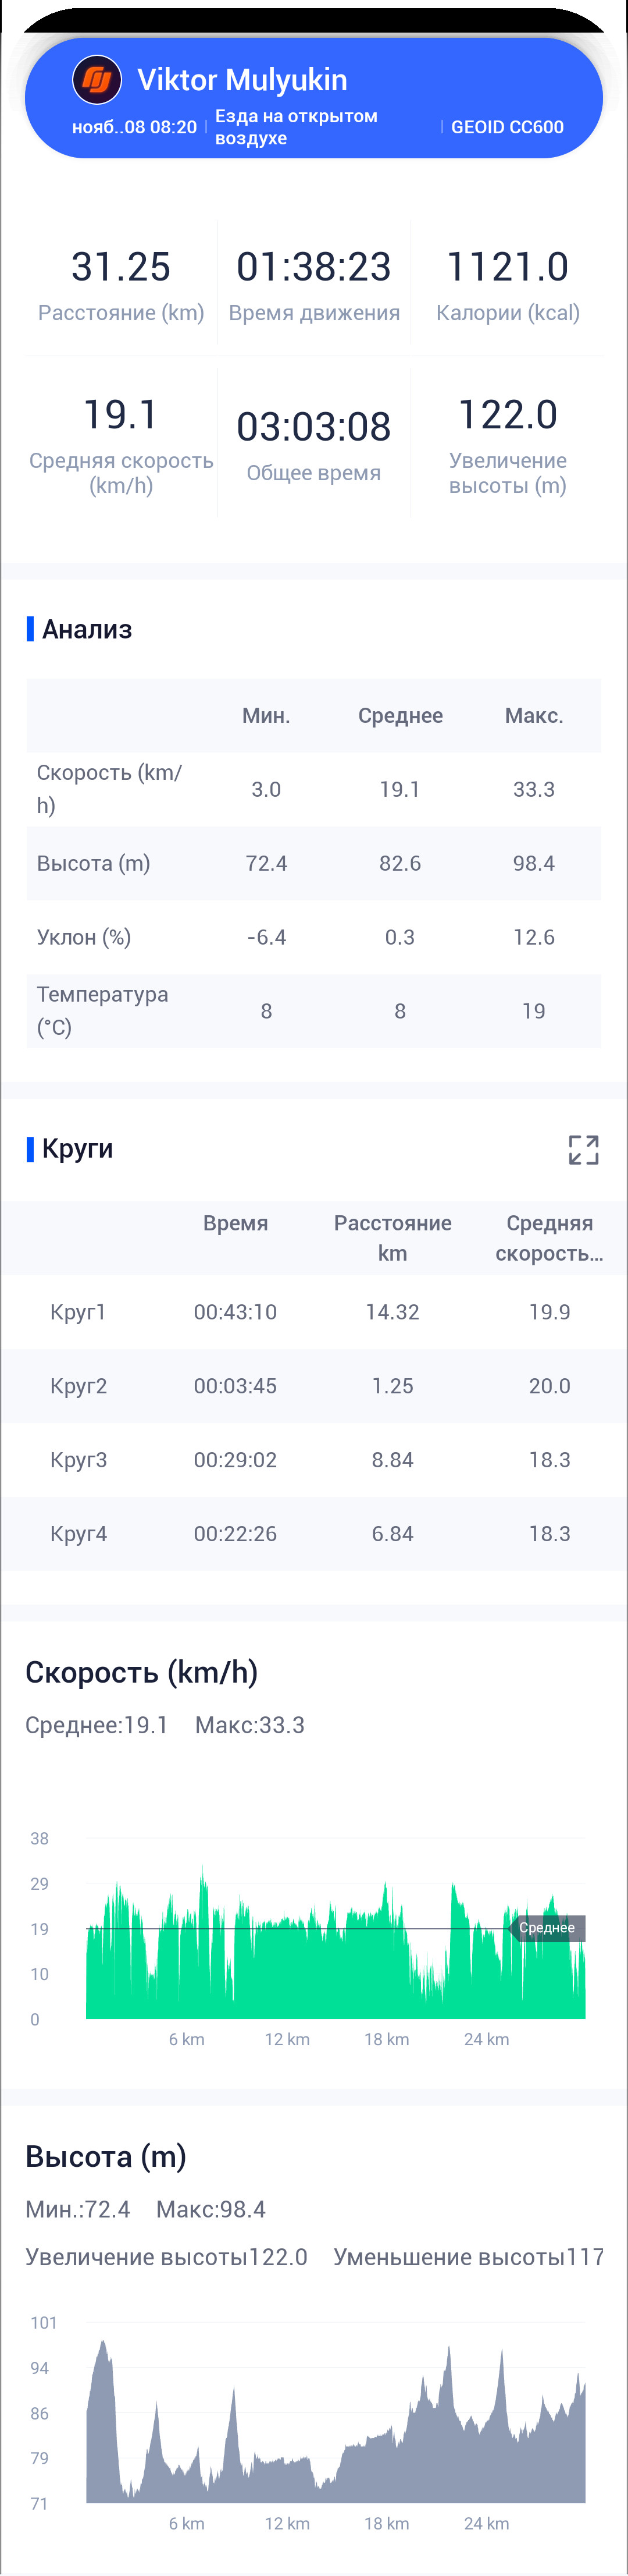The image size is (628, 2576).
Task: Tap the 31.25 km distance stat
Action: coord(121,284)
